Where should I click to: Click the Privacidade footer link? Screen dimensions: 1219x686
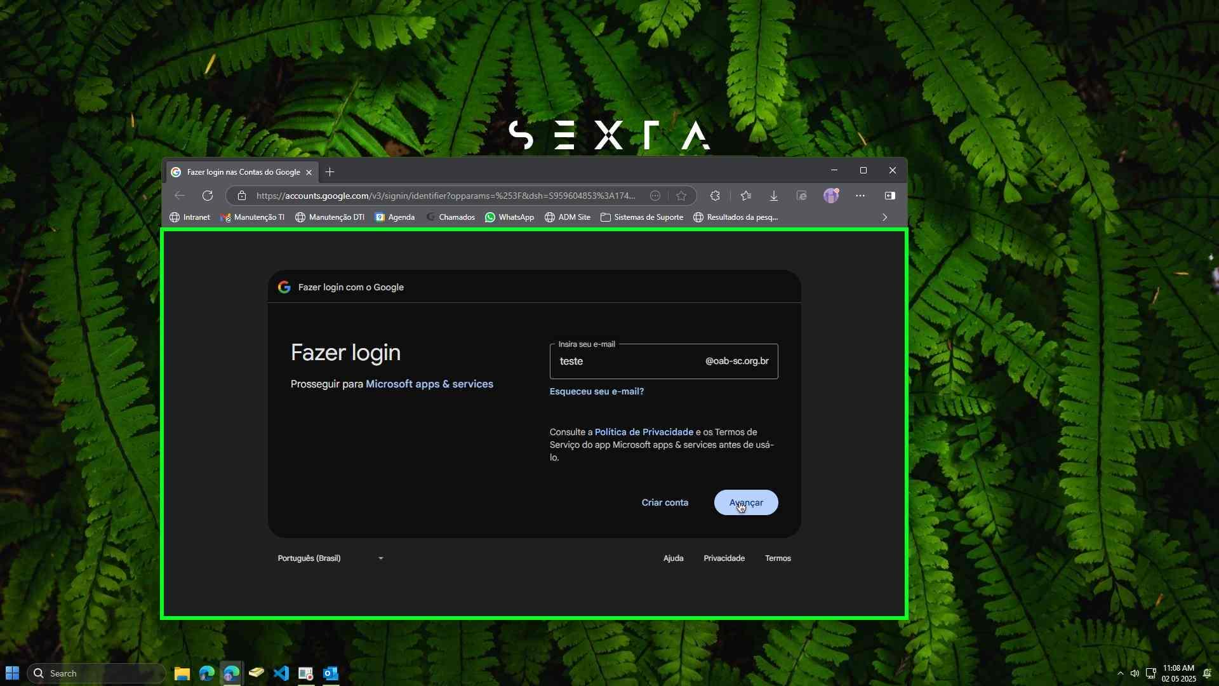[724, 558]
